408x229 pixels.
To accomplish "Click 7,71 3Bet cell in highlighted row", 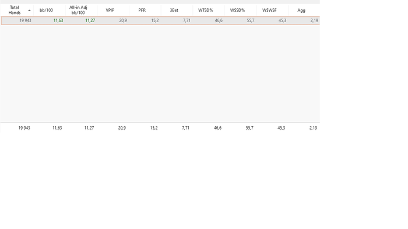I will pos(187,20).
